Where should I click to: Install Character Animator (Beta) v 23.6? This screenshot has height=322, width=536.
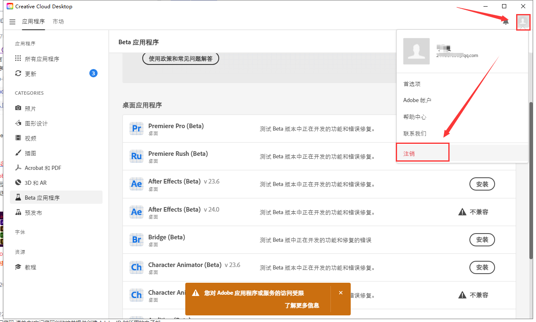(482, 267)
